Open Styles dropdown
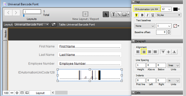Screen dimensions: 186x96 169,15
